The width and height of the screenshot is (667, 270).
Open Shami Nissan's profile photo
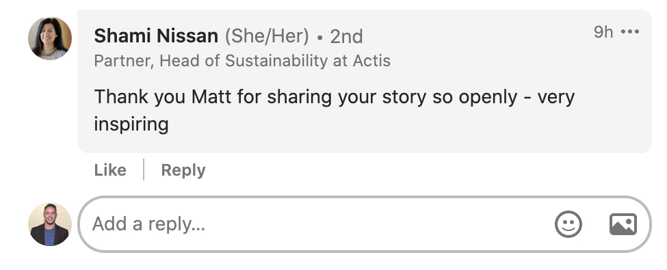[50, 38]
